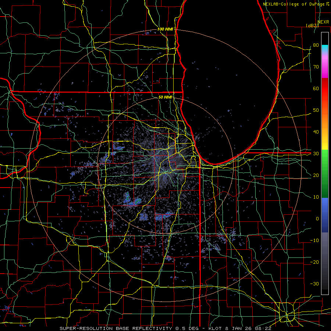Click the 40 value on the dBZ scale
The width and height of the screenshot is (331, 331).
pyautogui.click(x=316, y=132)
